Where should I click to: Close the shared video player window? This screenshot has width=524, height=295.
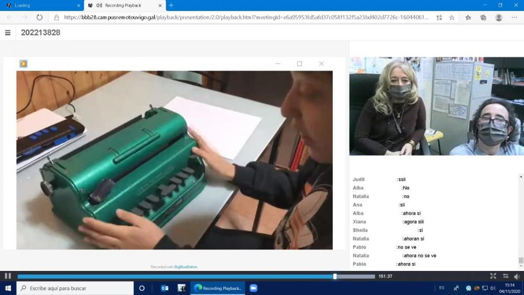pyautogui.click(x=321, y=63)
